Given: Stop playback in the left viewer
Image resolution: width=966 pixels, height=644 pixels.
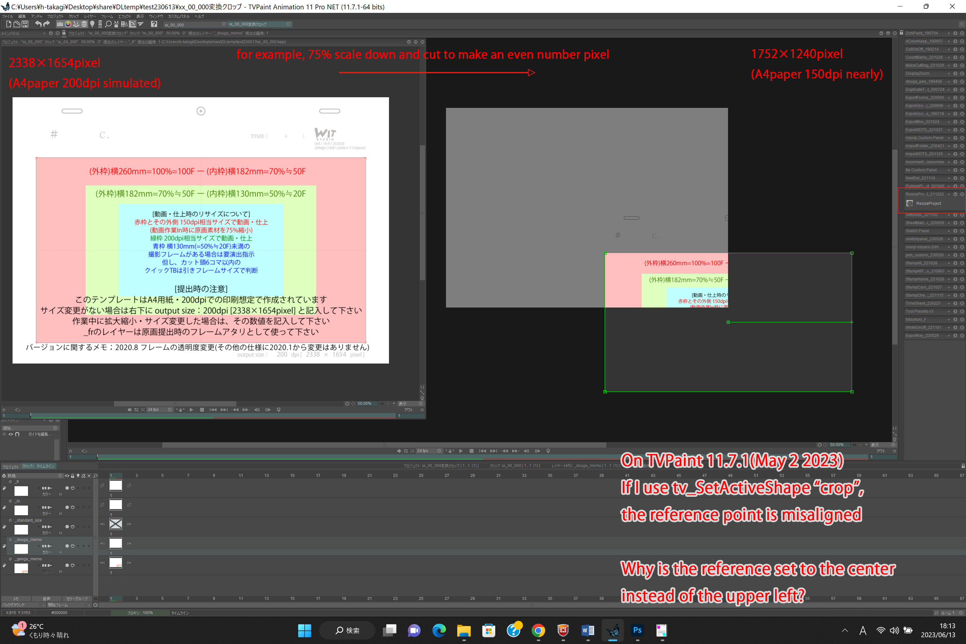Looking at the screenshot, I should (202, 410).
